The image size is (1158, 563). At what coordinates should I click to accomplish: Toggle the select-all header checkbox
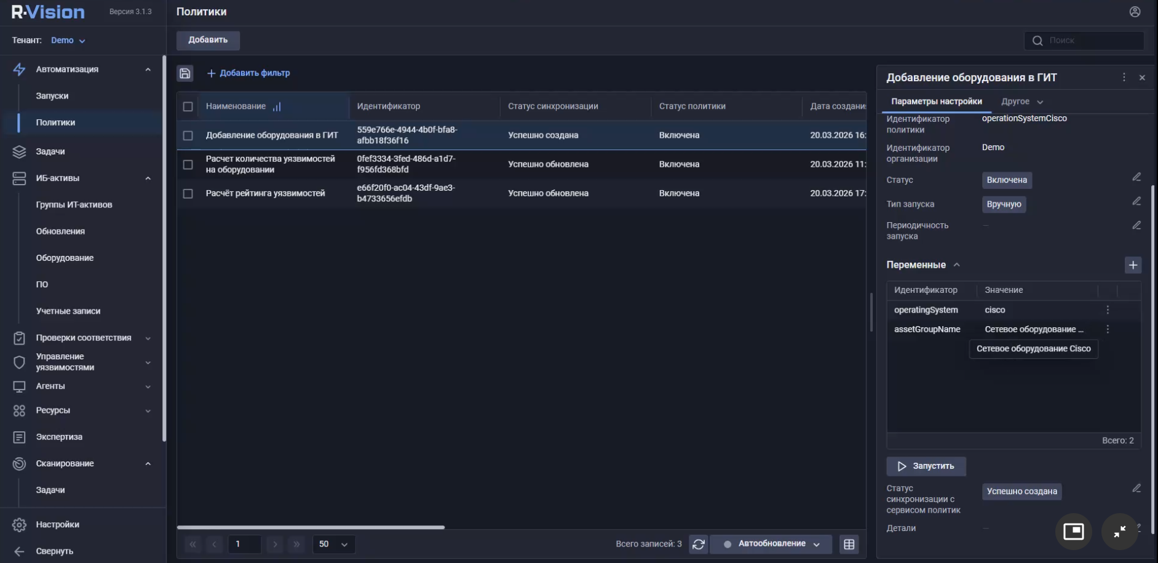pyautogui.click(x=188, y=106)
